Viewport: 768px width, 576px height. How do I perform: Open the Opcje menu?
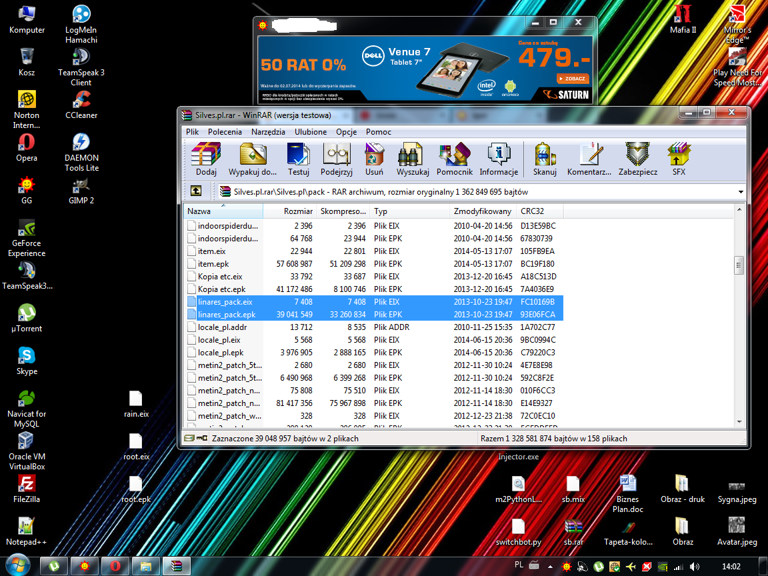click(x=346, y=132)
